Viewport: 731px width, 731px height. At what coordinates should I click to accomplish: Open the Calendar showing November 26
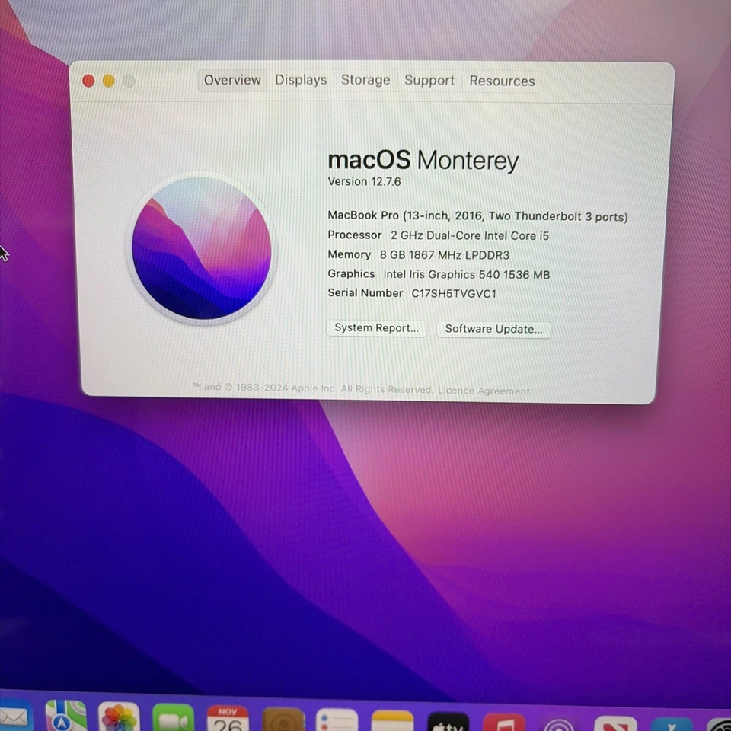[x=227, y=720]
